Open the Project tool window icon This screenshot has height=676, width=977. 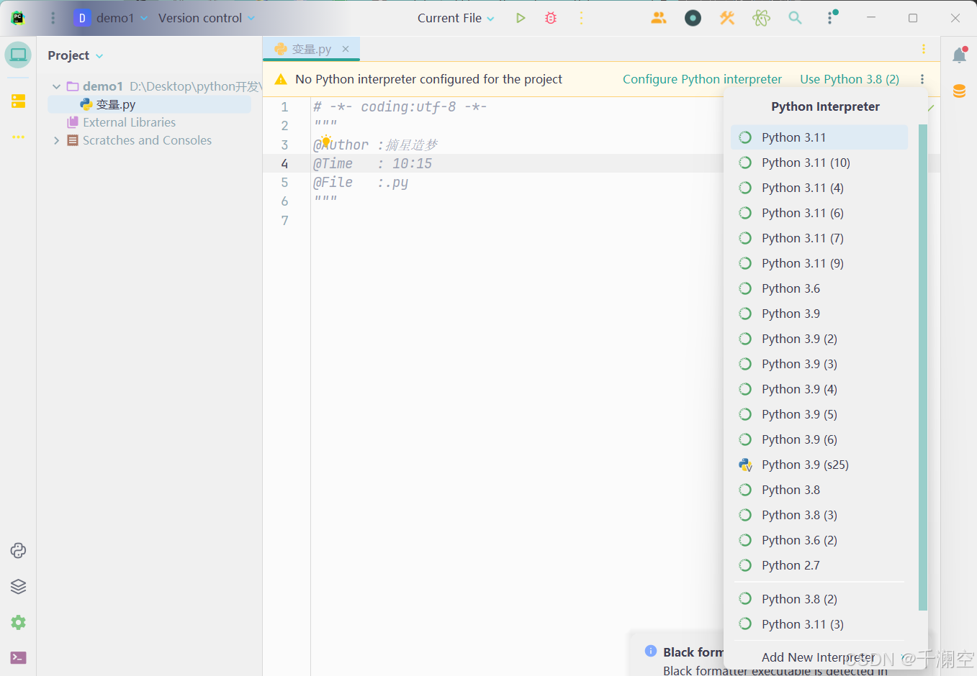click(x=18, y=55)
